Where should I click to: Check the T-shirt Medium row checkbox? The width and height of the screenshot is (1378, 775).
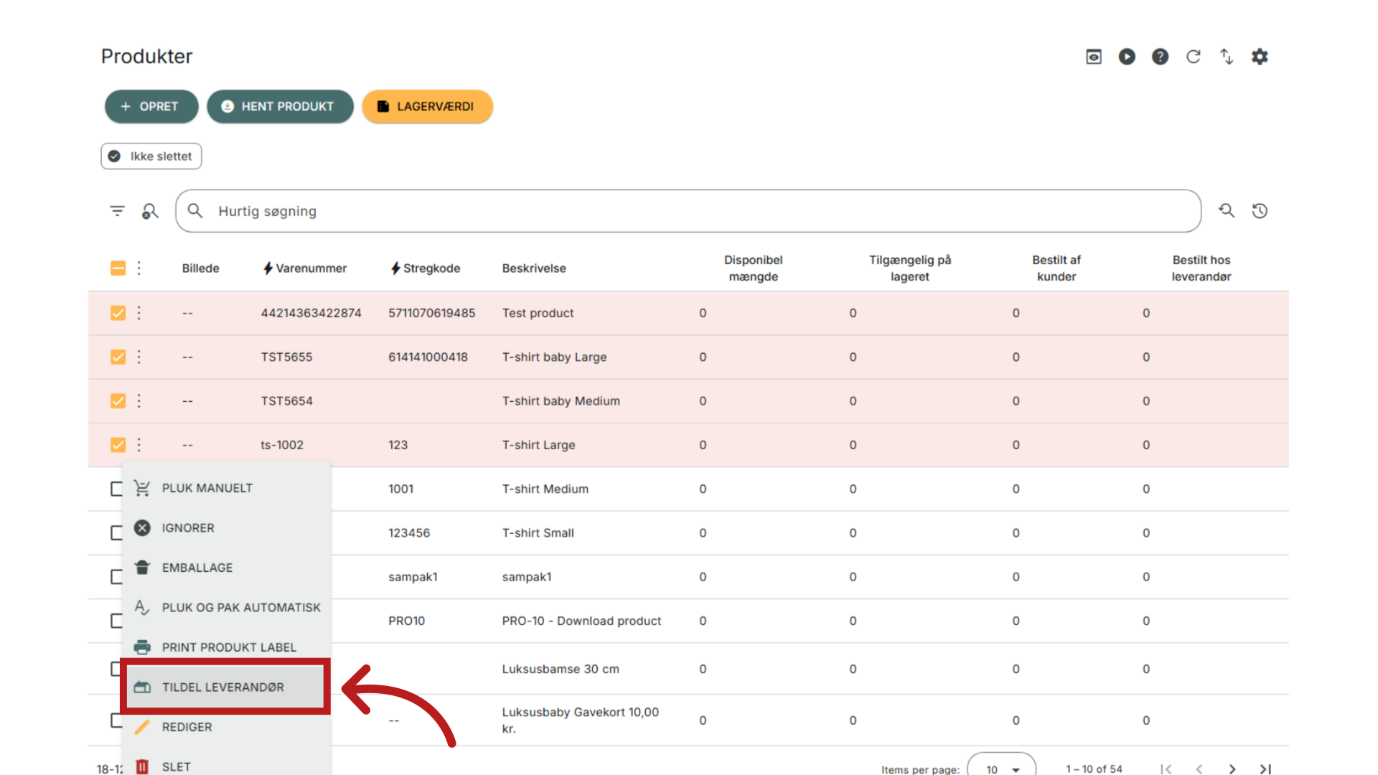click(x=116, y=489)
